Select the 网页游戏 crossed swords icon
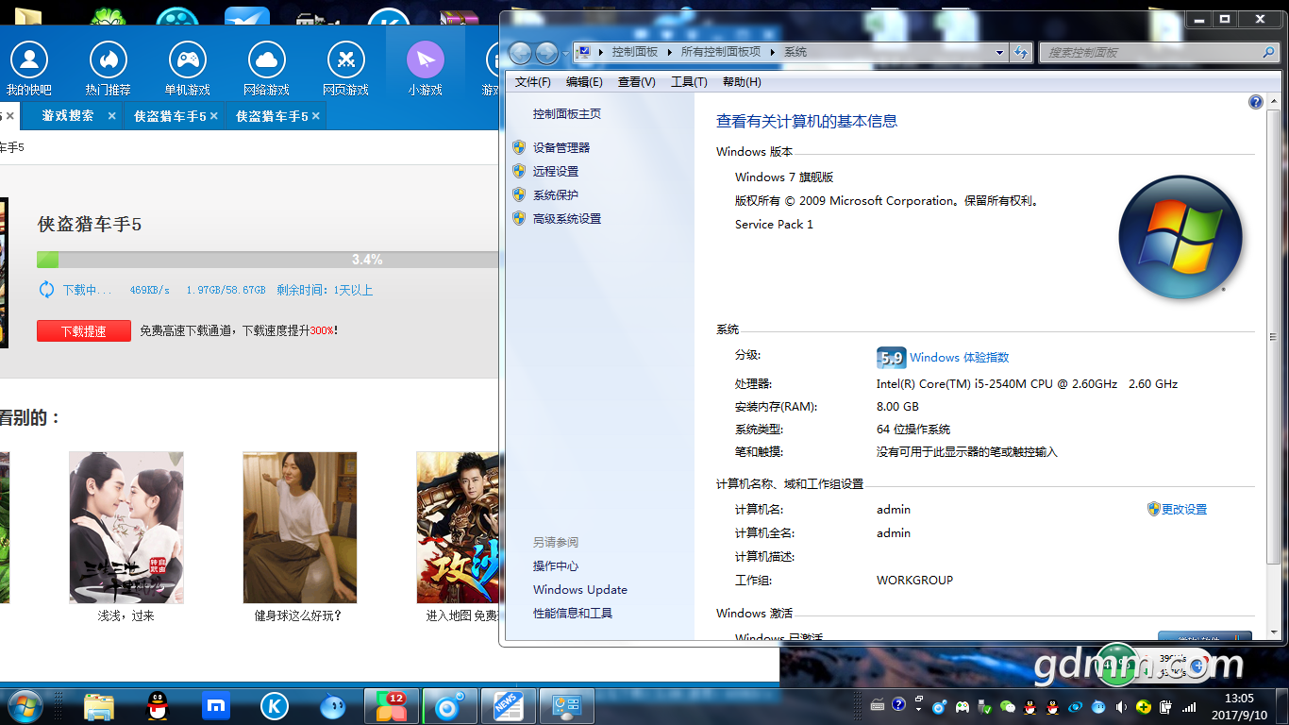Screen dimensions: 1289x725 click(x=346, y=61)
